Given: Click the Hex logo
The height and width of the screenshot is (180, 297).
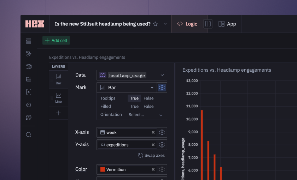Looking at the screenshot, I should 35,24.
